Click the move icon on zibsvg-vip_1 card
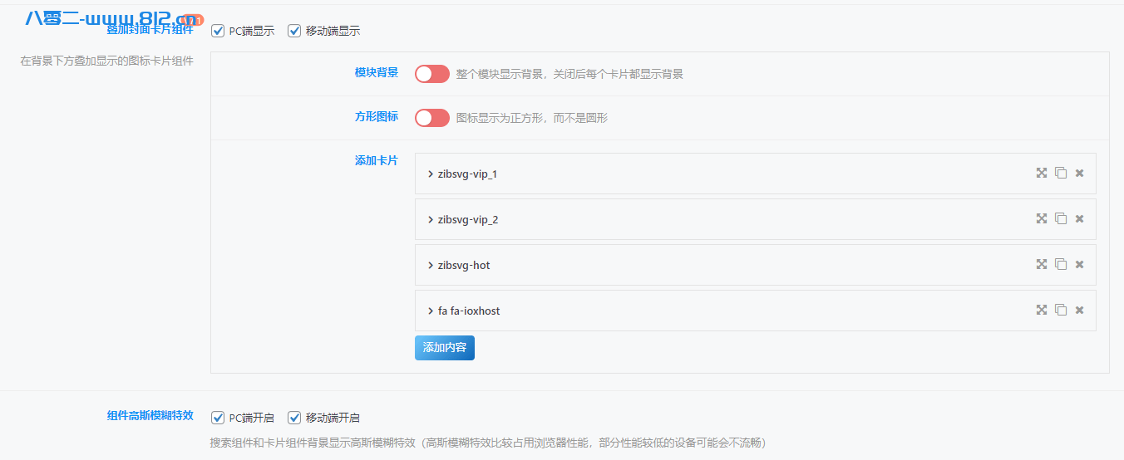 click(x=1041, y=173)
